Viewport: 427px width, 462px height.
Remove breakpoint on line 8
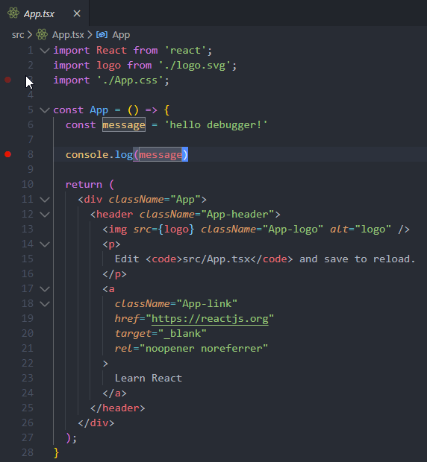click(x=8, y=154)
